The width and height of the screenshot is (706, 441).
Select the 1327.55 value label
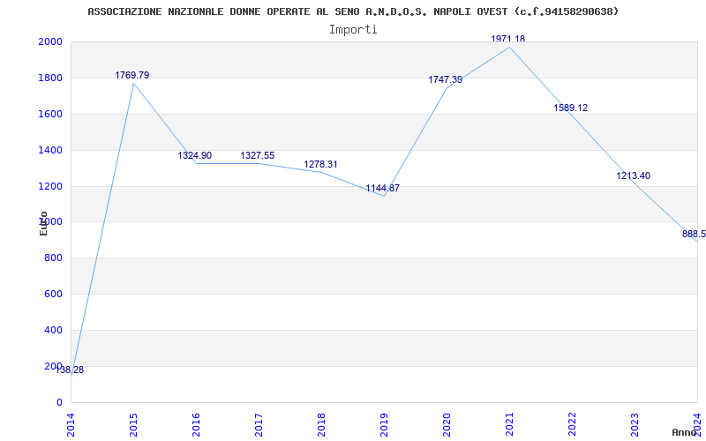tap(257, 156)
